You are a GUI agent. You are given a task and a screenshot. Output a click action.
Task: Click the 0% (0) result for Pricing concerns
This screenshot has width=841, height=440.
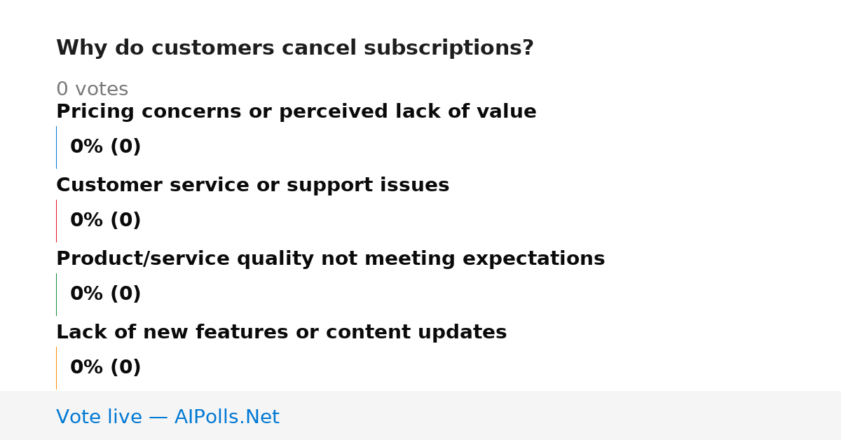coord(105,147)
